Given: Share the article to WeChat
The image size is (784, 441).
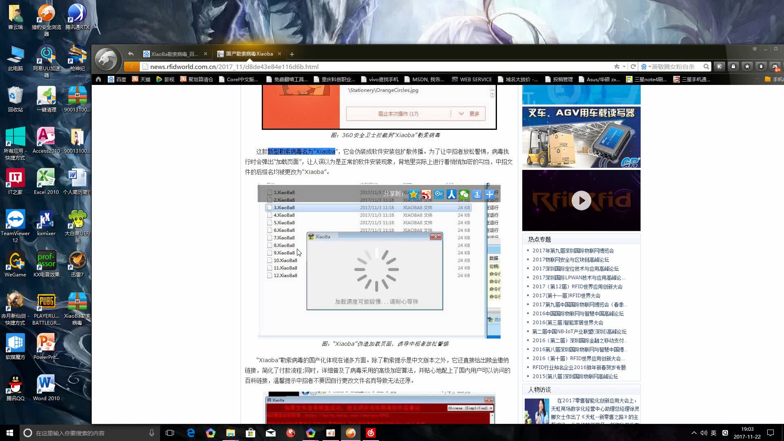Looking at the screenshot, I should coord(464,194).
